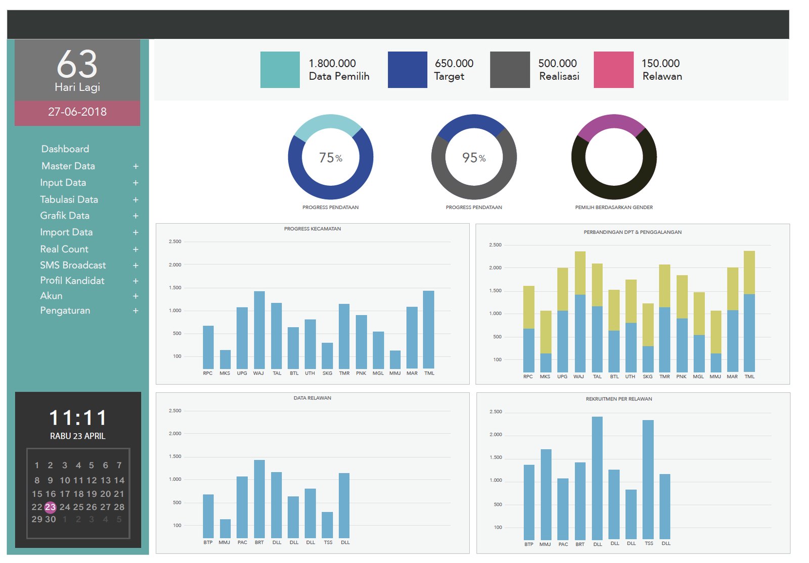The height and width of the screenshot is (563, 809).
Task: Click the teal Data Pemilih swatch
Action: (x=280, y=70)
